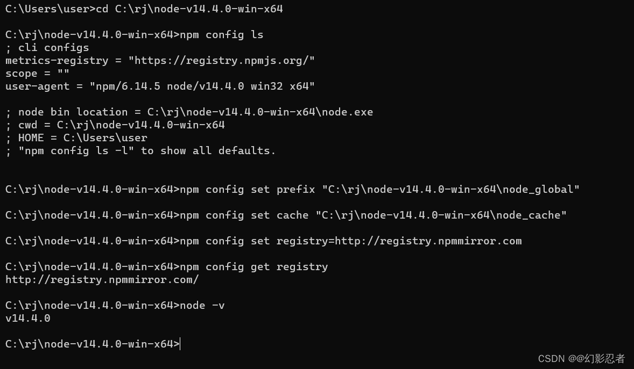Click the node_global prefix path string
The image size is (634, 369).
click(x=450, y=190)
